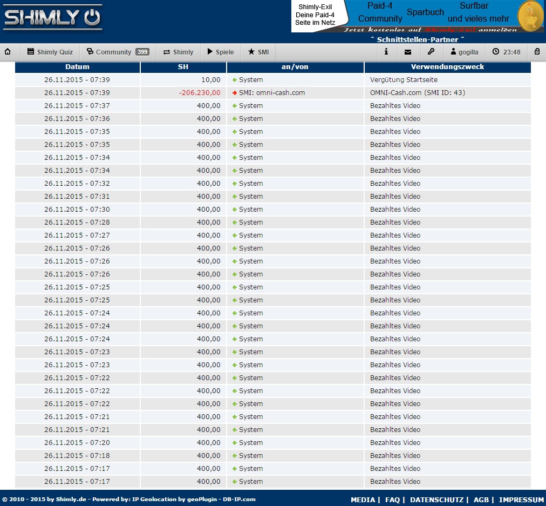Image resolution: width=546 pixels, height=506 pixels.
Task: Open the messages envelope icon
Action: point(408,52)
